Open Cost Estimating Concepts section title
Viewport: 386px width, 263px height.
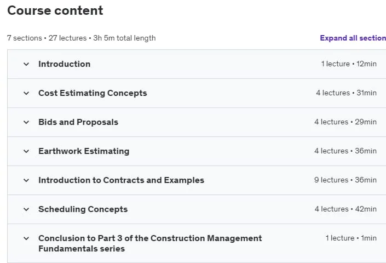pos(93,93)
